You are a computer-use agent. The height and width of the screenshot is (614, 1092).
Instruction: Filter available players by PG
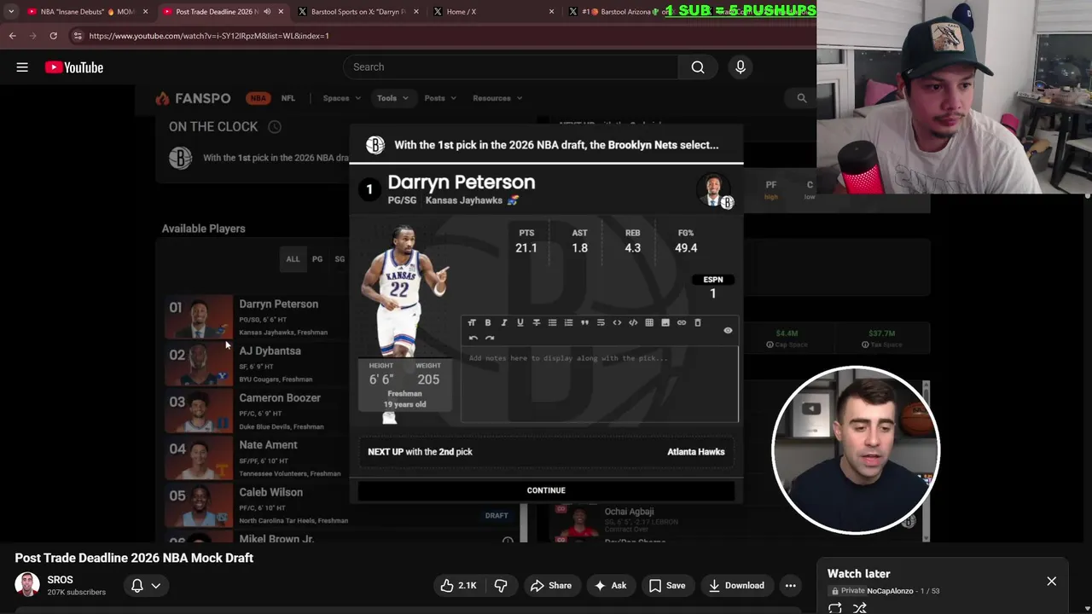point(317,259)
